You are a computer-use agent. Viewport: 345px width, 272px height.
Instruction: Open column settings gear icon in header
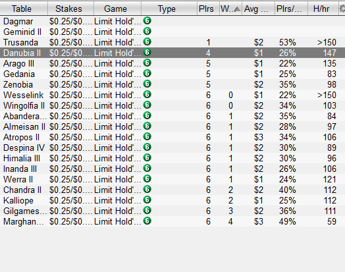click(x=342, y=9)
